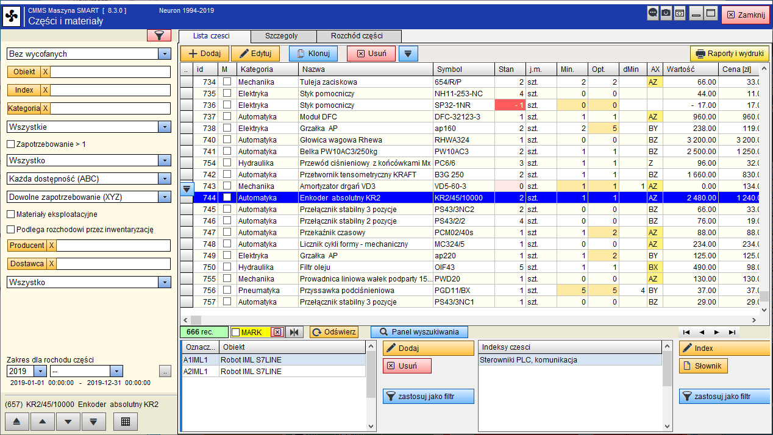The height and width of the screenshot is (435, 773).
Task: Click the vertical scrollbar thumb of parts table
Action: [x=764, y=297]
